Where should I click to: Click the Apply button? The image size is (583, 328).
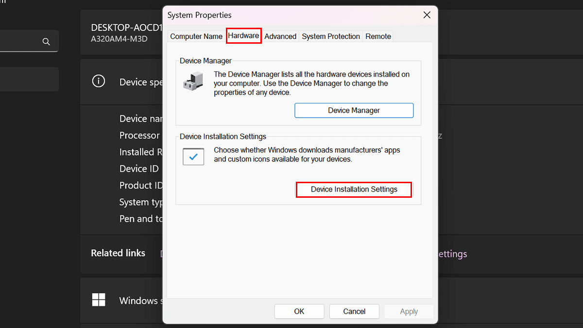click(x=409, y=311)
